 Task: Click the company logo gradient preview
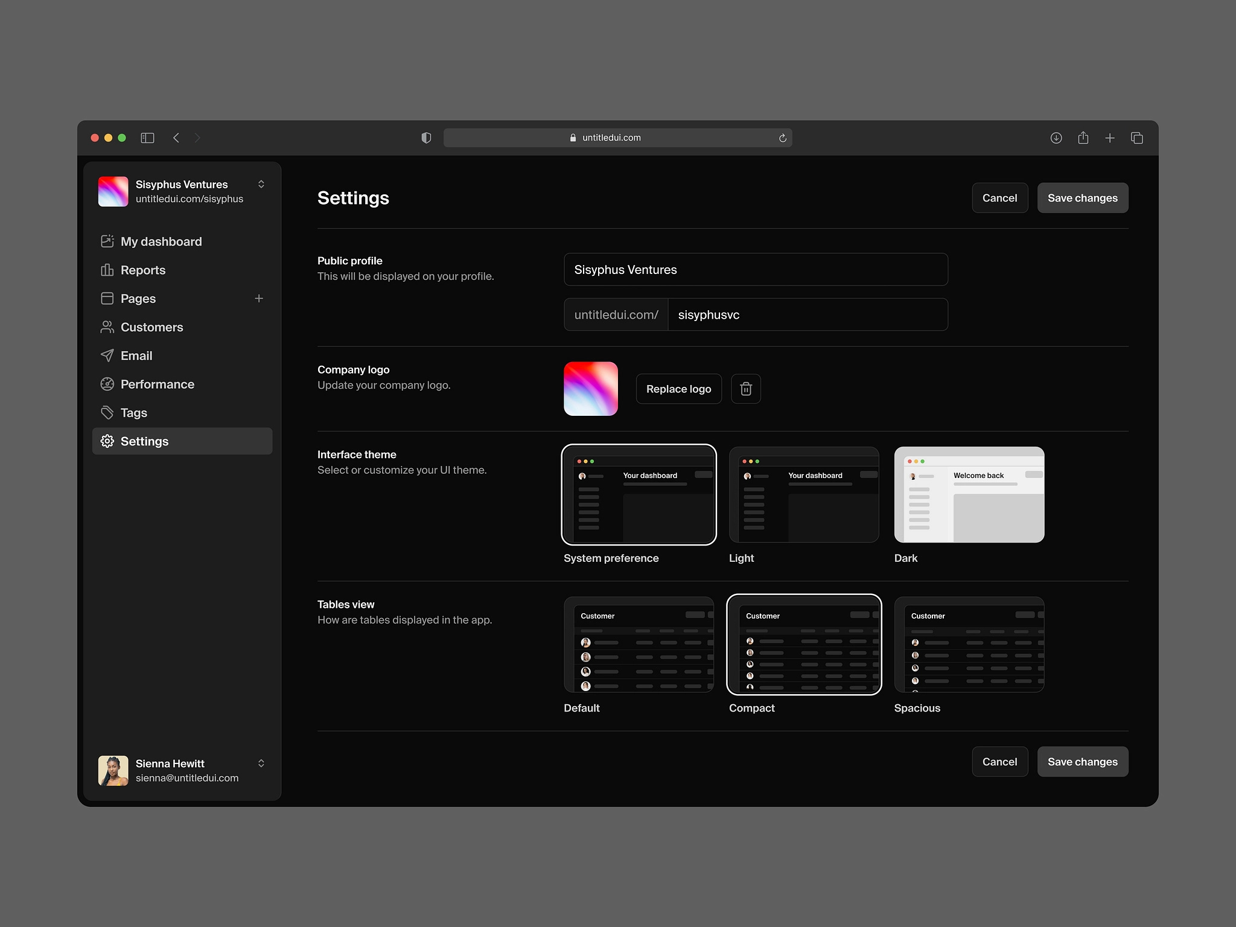pyautogui.click(x=591, y=389)
